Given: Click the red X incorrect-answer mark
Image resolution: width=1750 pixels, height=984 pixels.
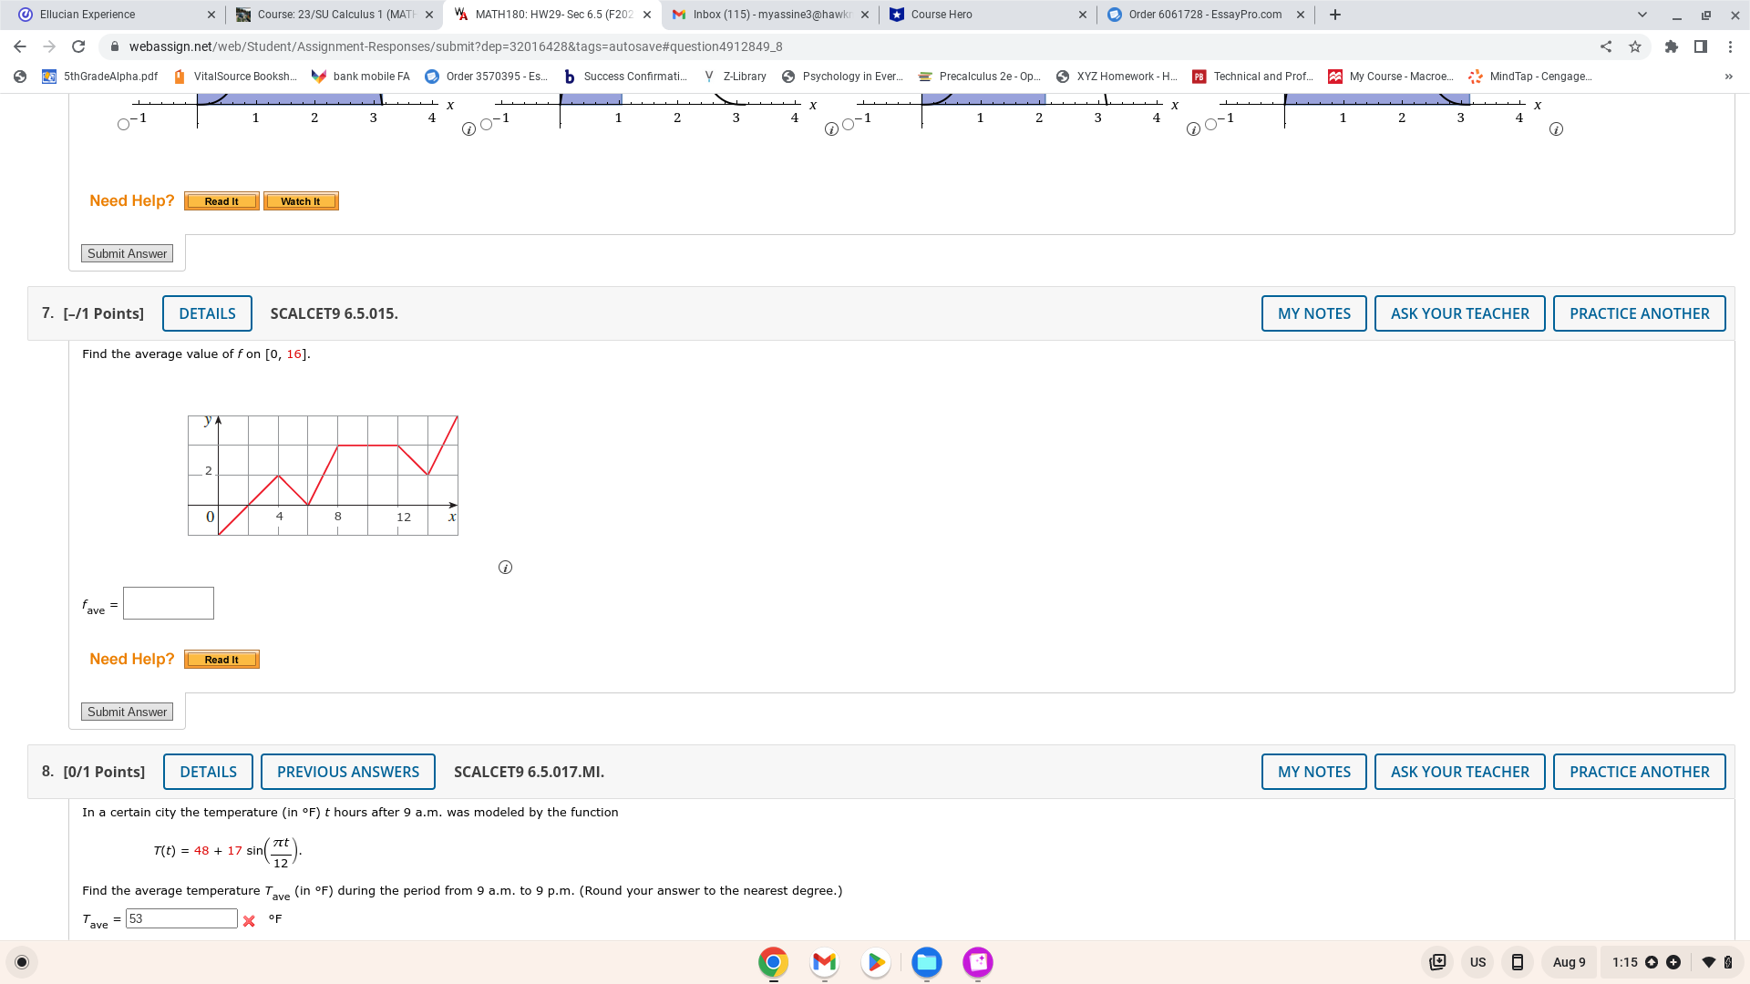Looking at the screenshot, I should 249,921.
